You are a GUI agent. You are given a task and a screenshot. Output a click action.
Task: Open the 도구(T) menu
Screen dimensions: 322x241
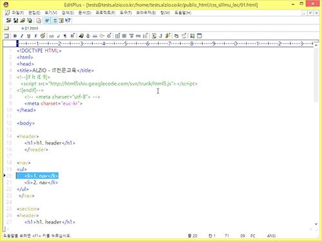pos(126,13)
